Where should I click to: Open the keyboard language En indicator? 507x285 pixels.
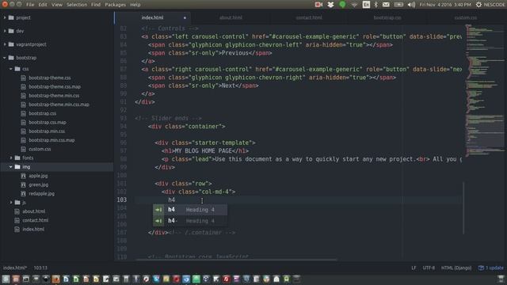click(366, 5)
